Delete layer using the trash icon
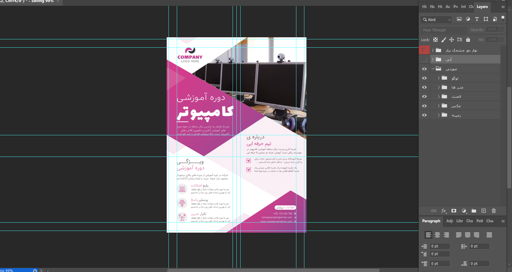512x272 pixels. [x=494, y=211]
